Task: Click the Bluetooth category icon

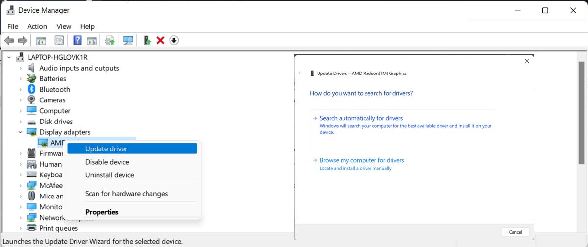Action: tap(32, 89)
